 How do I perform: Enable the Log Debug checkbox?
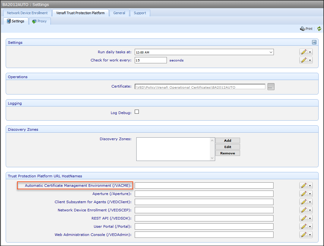pos(137,112)
